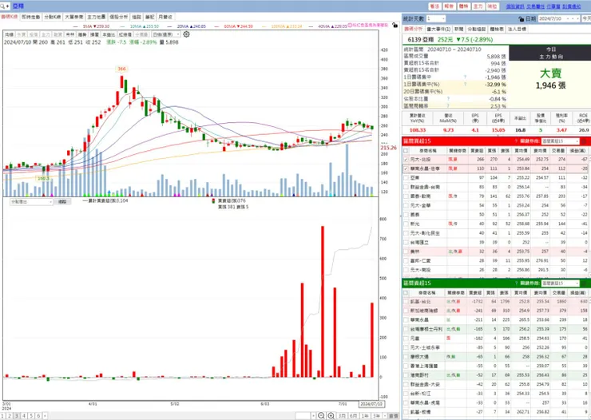Check the 港商野村 sell row checkbox
Viewport: 591px width, 420px height.
(x=406, y=375)
